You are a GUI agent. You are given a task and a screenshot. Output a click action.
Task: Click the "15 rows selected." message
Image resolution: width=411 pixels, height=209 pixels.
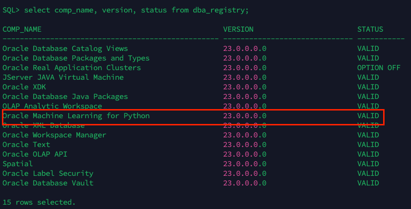pyautogui.click(x=39, y=202)
